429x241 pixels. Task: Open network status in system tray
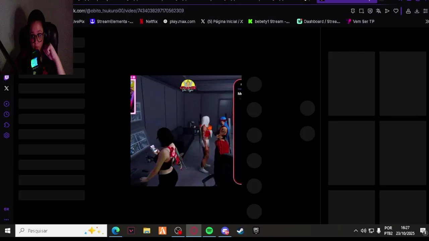point(371,231)
